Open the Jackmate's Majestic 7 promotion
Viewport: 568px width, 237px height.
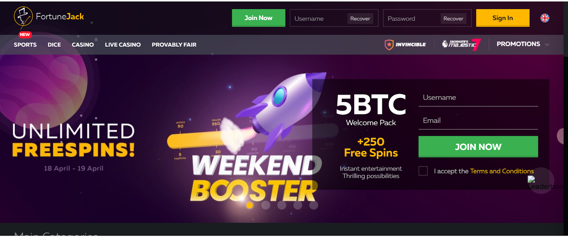point(461,44)
